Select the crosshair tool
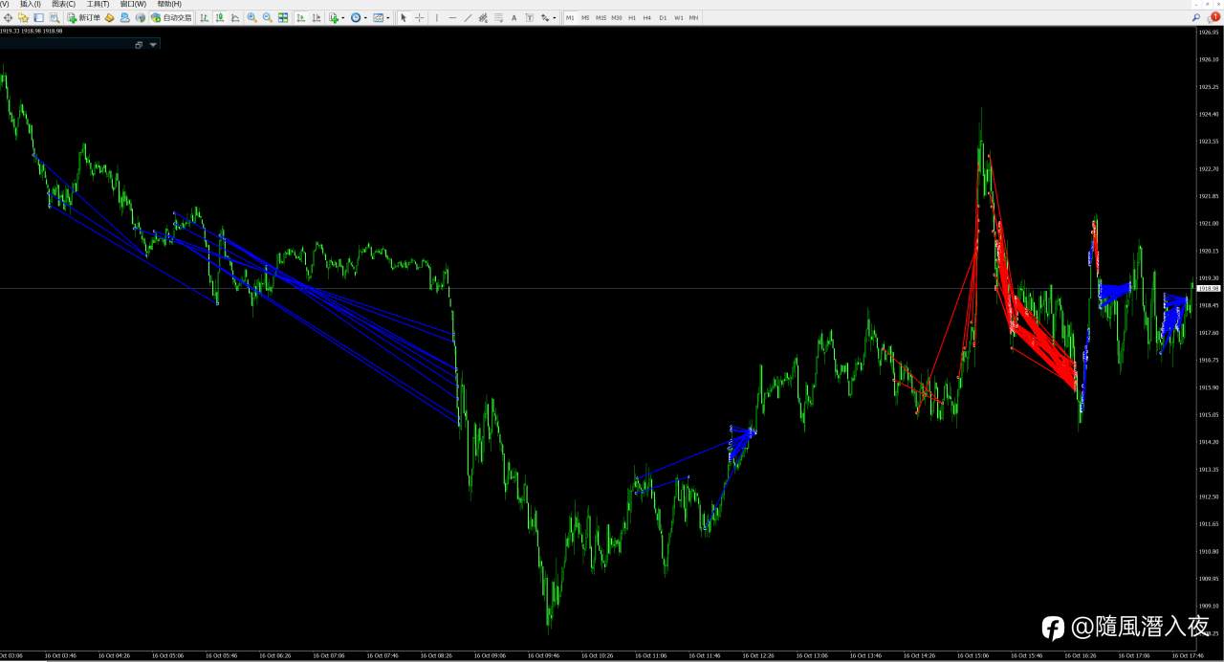This screenshot has width=1224, height=662. (419, 17)
